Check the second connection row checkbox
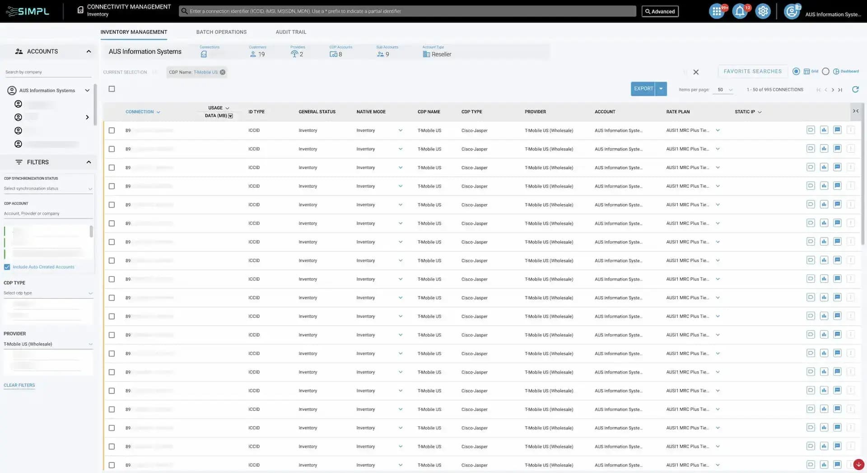Viewport: 867px width, 473px height. tap(112, 149)
